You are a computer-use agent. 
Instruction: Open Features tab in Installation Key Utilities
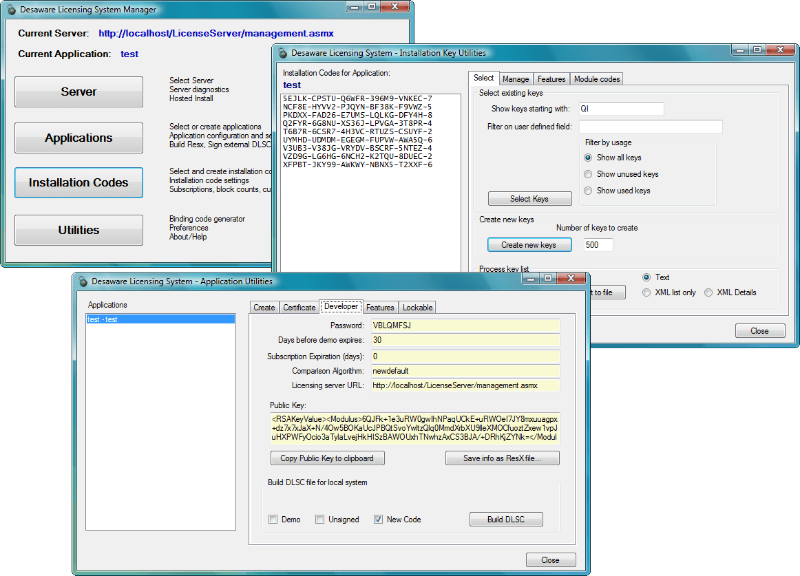pos(551,79)
